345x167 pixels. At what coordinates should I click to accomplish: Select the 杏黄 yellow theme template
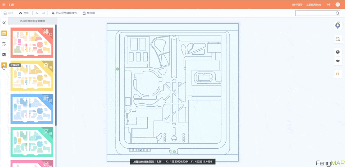coord(32,75)
